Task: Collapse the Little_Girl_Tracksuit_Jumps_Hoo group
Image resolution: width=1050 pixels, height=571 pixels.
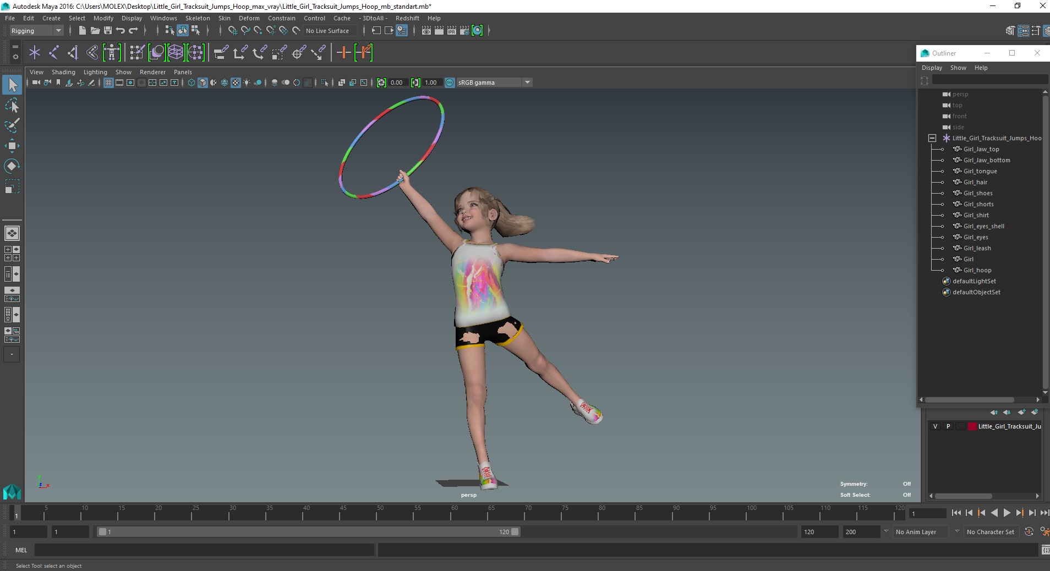Action: pyautogui.click(x=932, y=138)
